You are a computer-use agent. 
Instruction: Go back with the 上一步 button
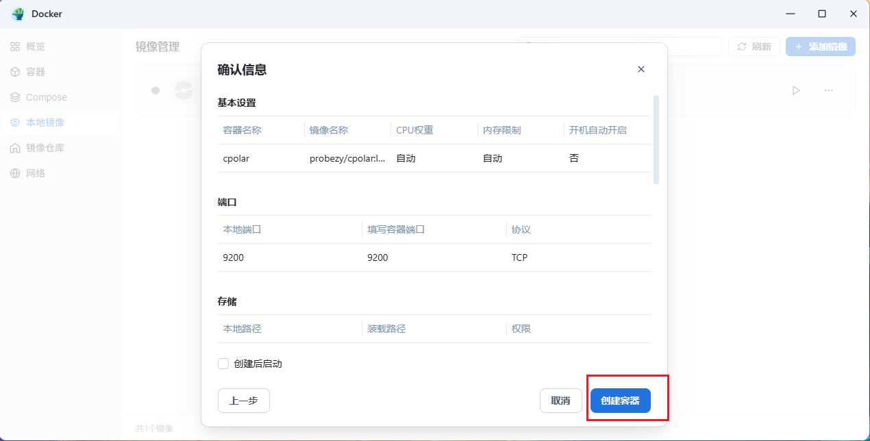[243, 401]
